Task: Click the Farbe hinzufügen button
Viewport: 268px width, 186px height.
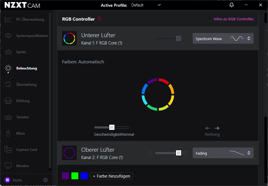Action: [112, 176]
